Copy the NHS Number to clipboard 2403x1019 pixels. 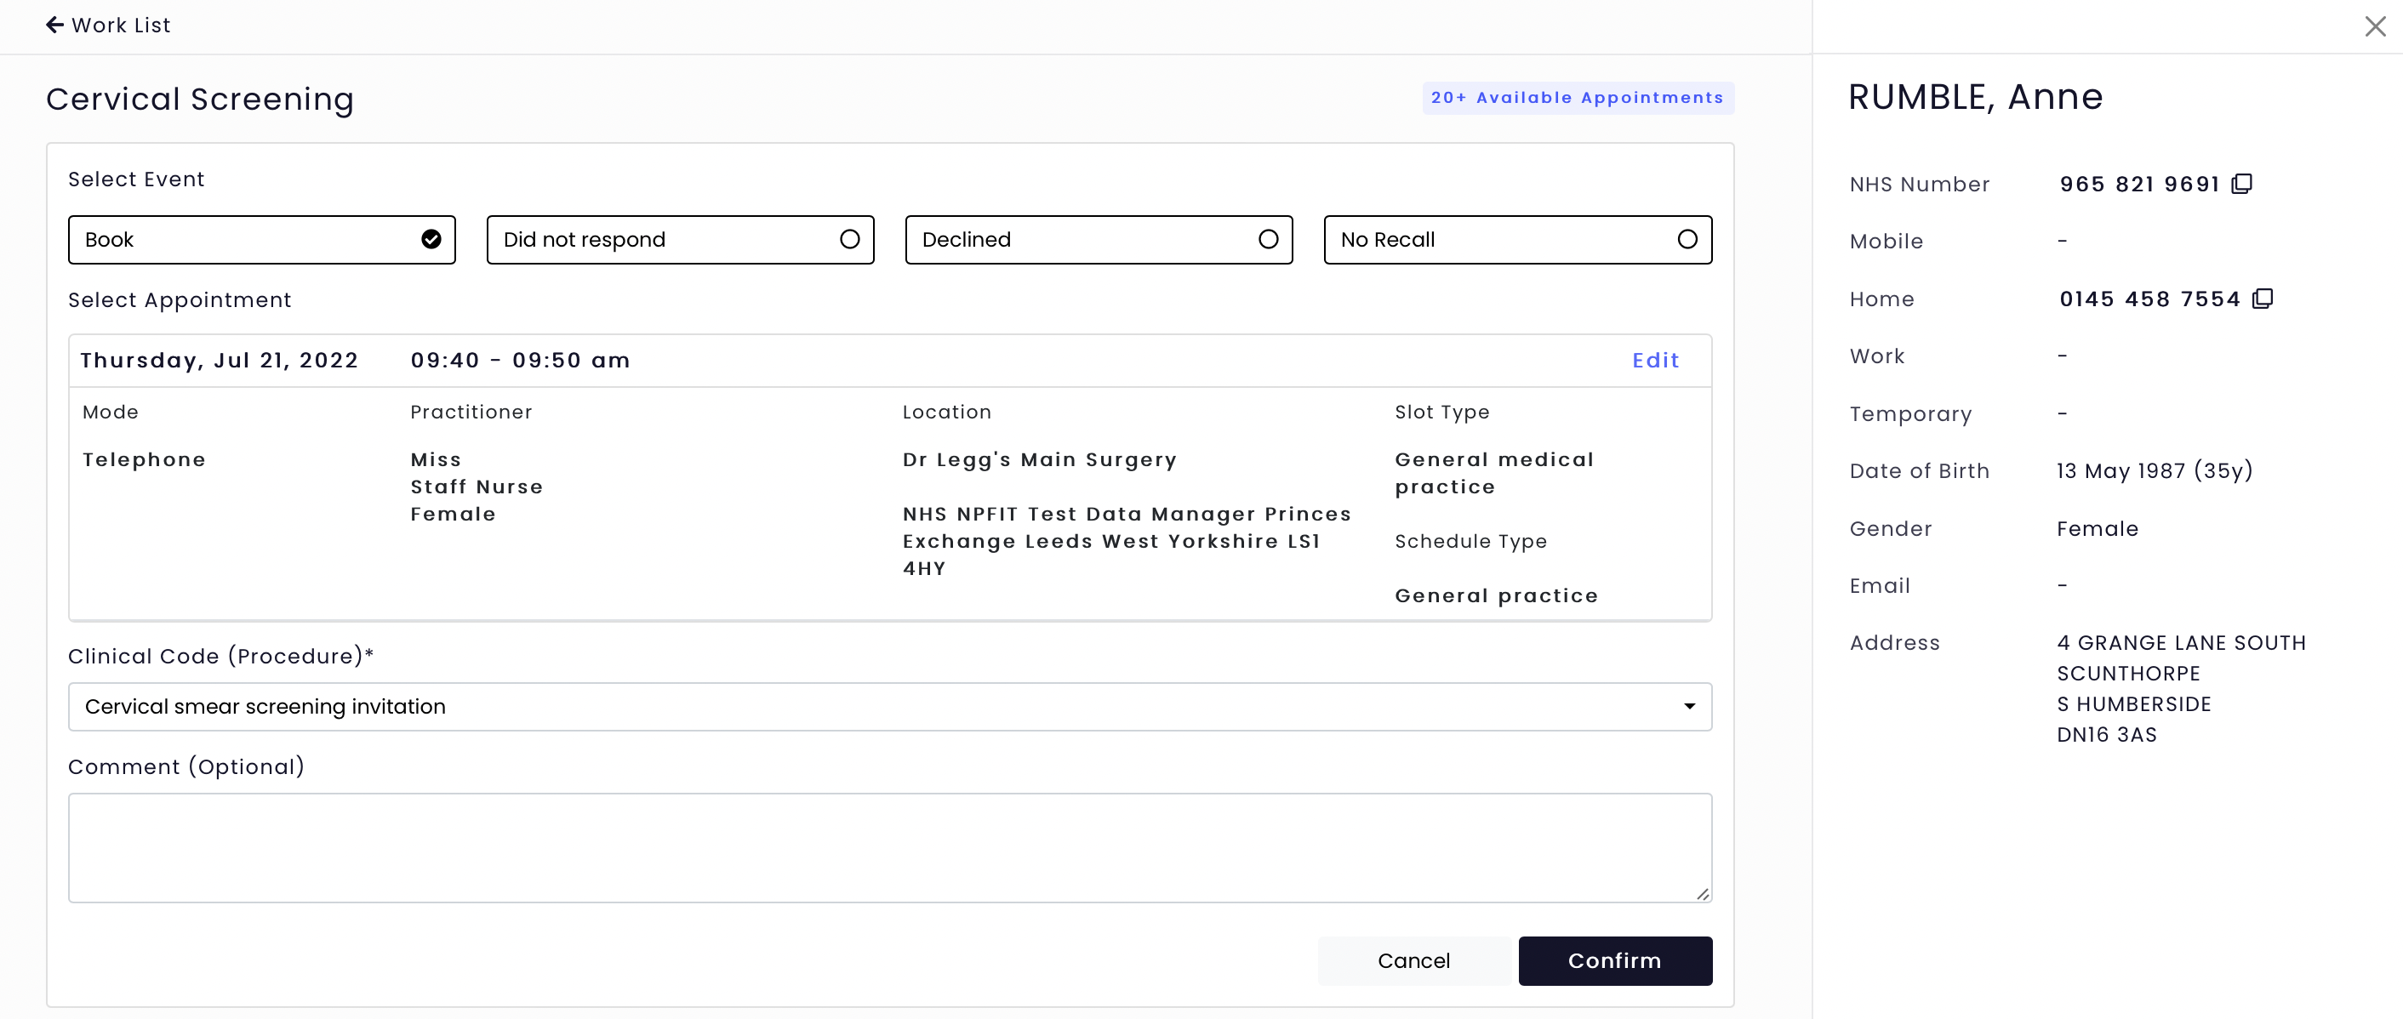pos(2241,184)
